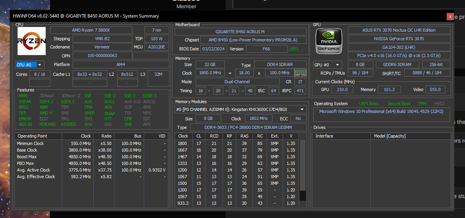Click the PCIe v4.0 x16 link field
The image size is (465, 218).
pos(399,55)
